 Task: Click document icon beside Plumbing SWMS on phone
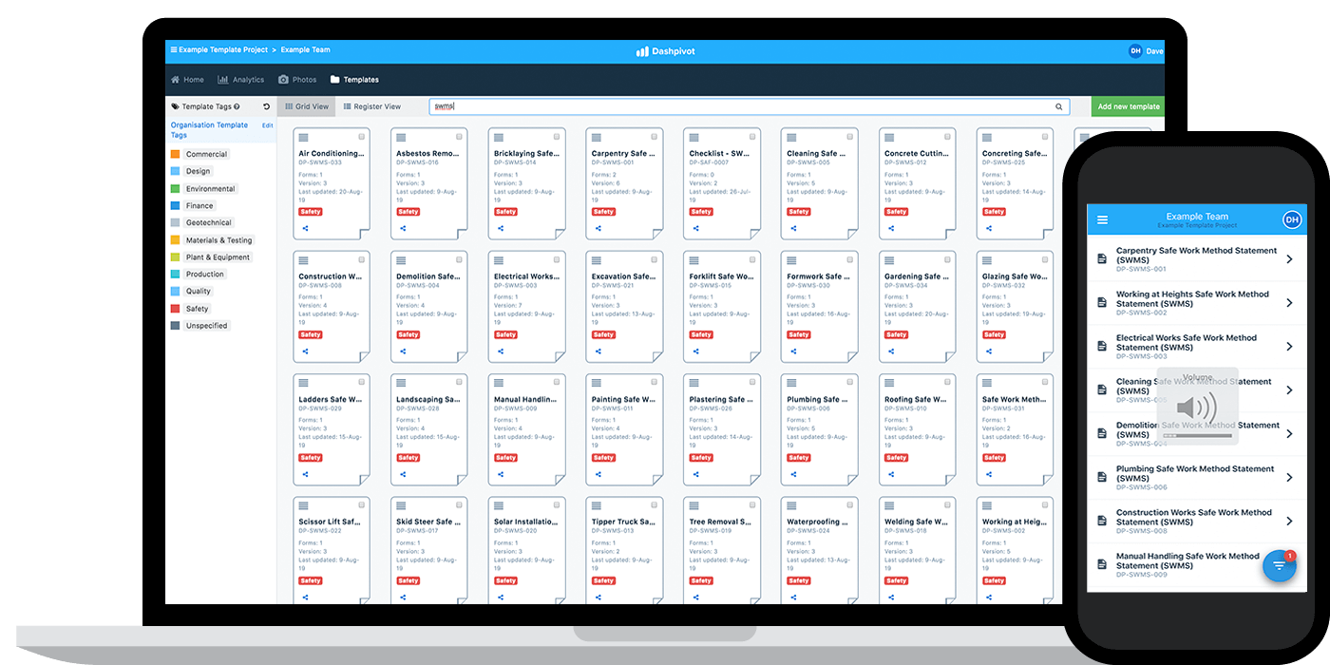(1102, 477)
